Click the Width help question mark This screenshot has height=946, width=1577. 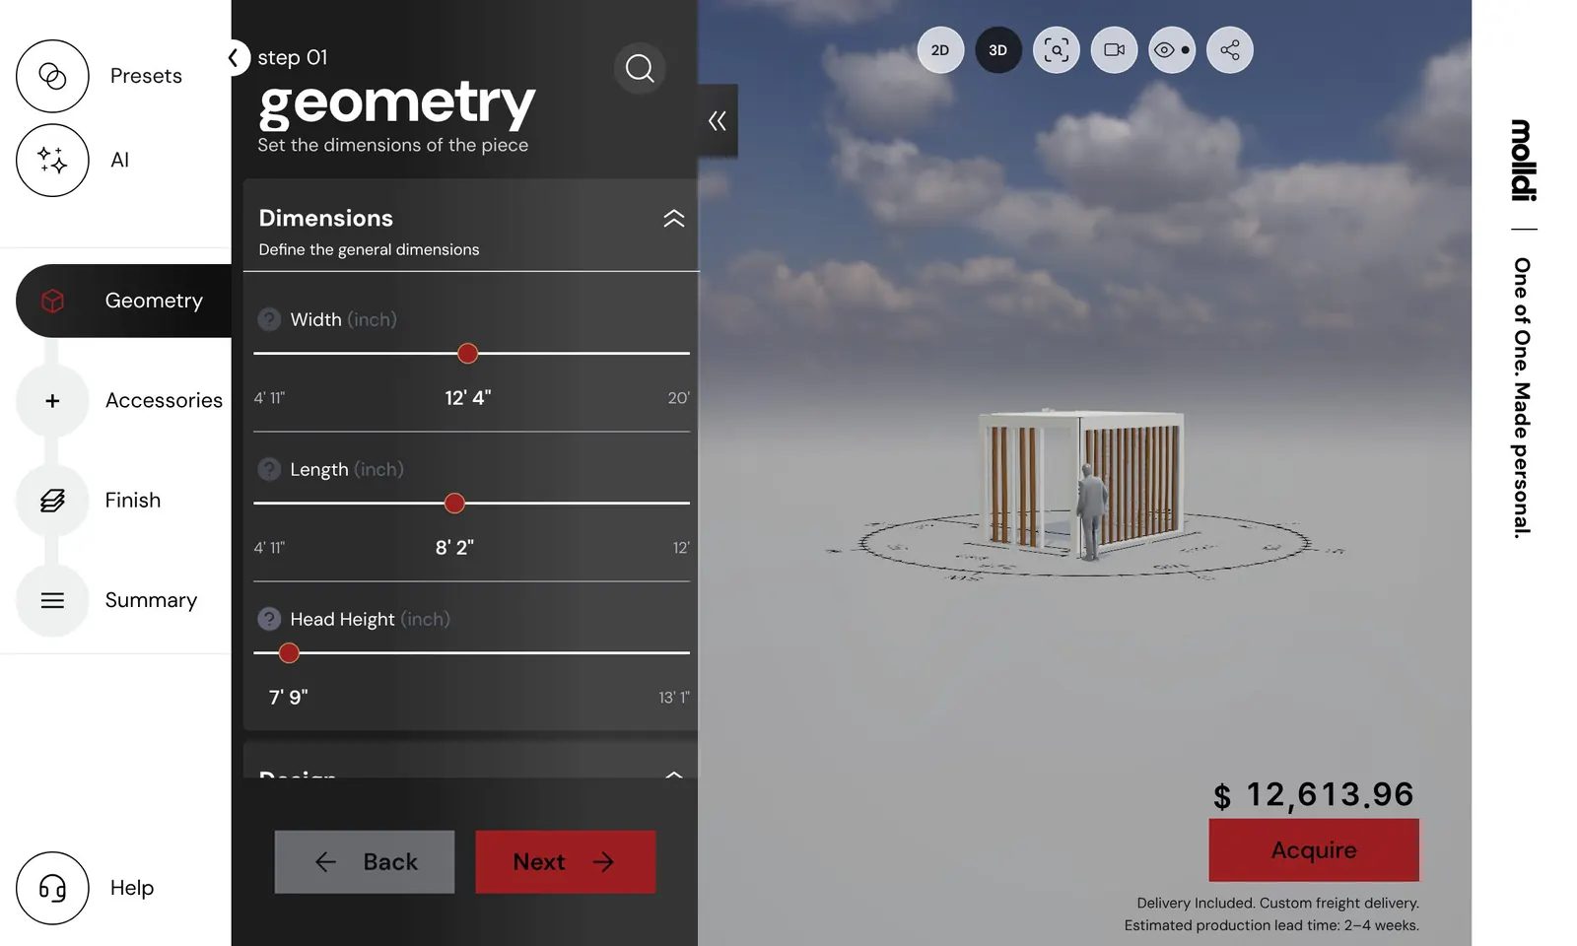tap(269, 319)
